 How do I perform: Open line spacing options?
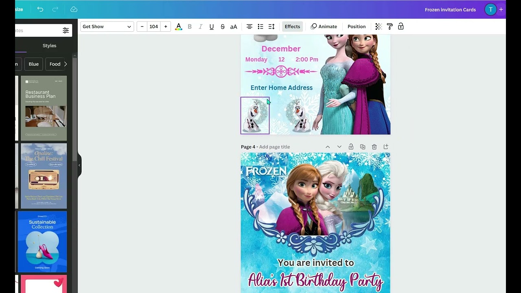(x=271, y=26)
